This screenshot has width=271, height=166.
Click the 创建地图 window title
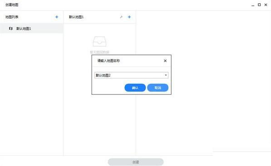tap(12, 5)
